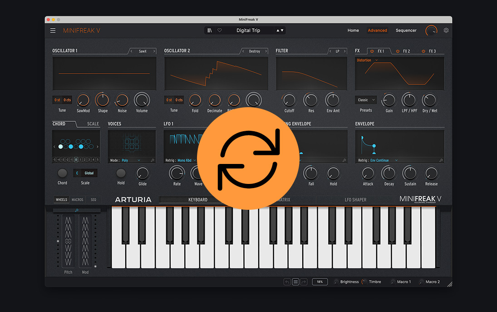Open the Env Continue retrig dropdown
Image resolution: width=497 pixels, height=312 pixels.
pyautogui.click(x=384, y=160)
